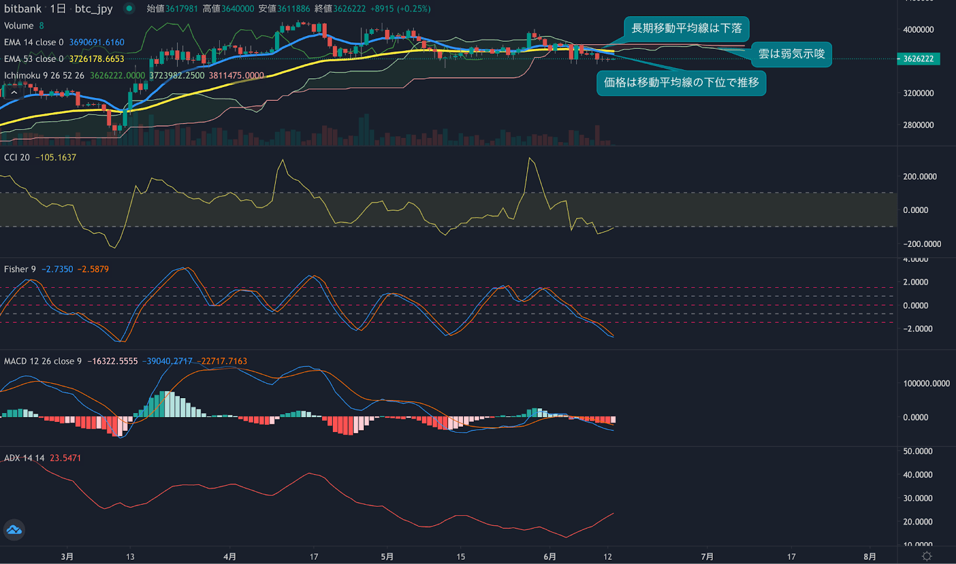This screenshot has width=956, height=564.
Task: Open settings for the Fisher 9 indicator
Action: pos(19,269)
